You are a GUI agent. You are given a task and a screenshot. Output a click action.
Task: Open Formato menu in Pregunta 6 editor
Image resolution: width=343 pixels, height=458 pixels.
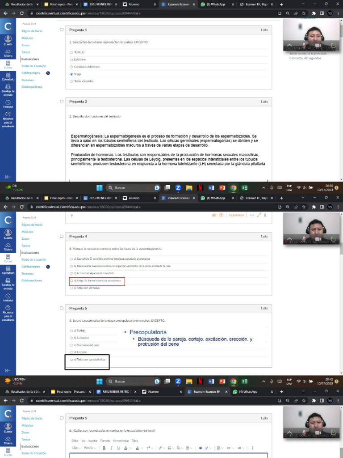click(105, 441)
